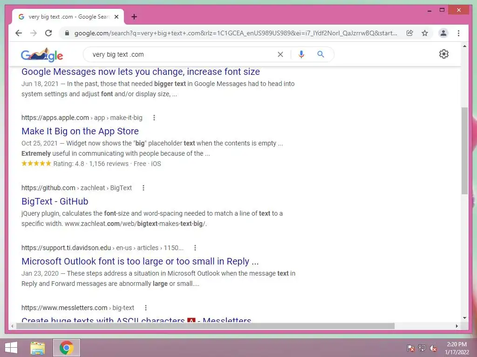
Task: Click the github.com zachleat BigText URL
Action: (x=76, y=188)
